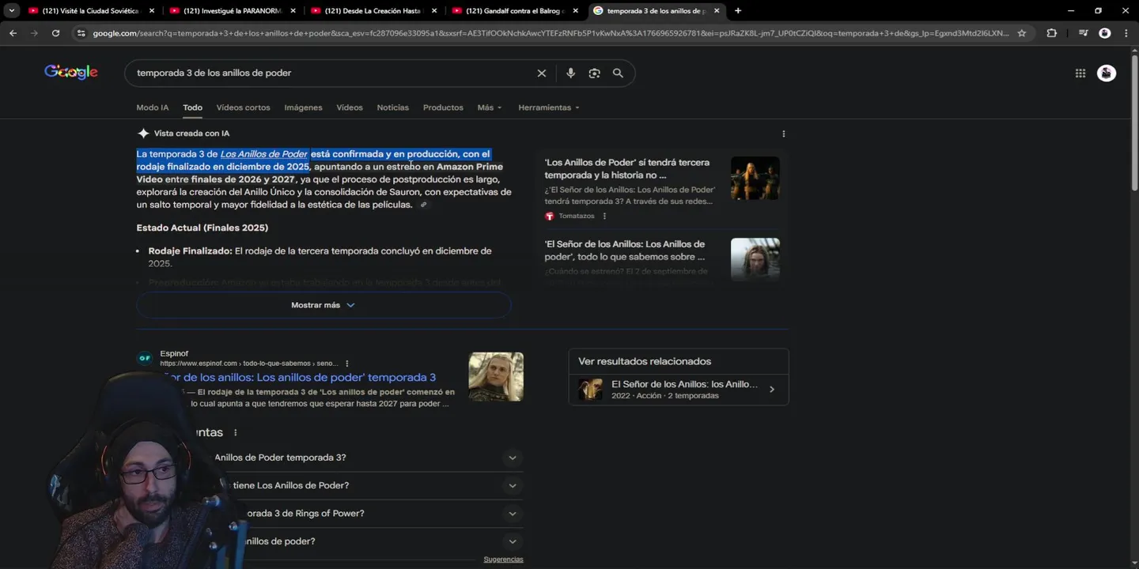Screen dimensions: 1139x569
Task: Open article 'todo lo que sabemos sobre'
Action: (624, 251)
